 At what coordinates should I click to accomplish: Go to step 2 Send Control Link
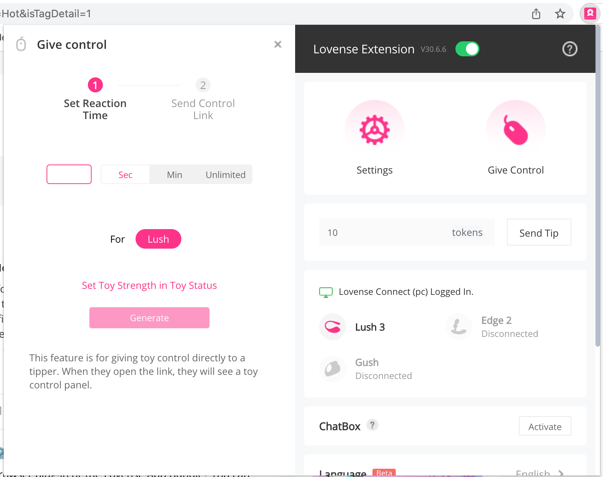pos(203,85)
